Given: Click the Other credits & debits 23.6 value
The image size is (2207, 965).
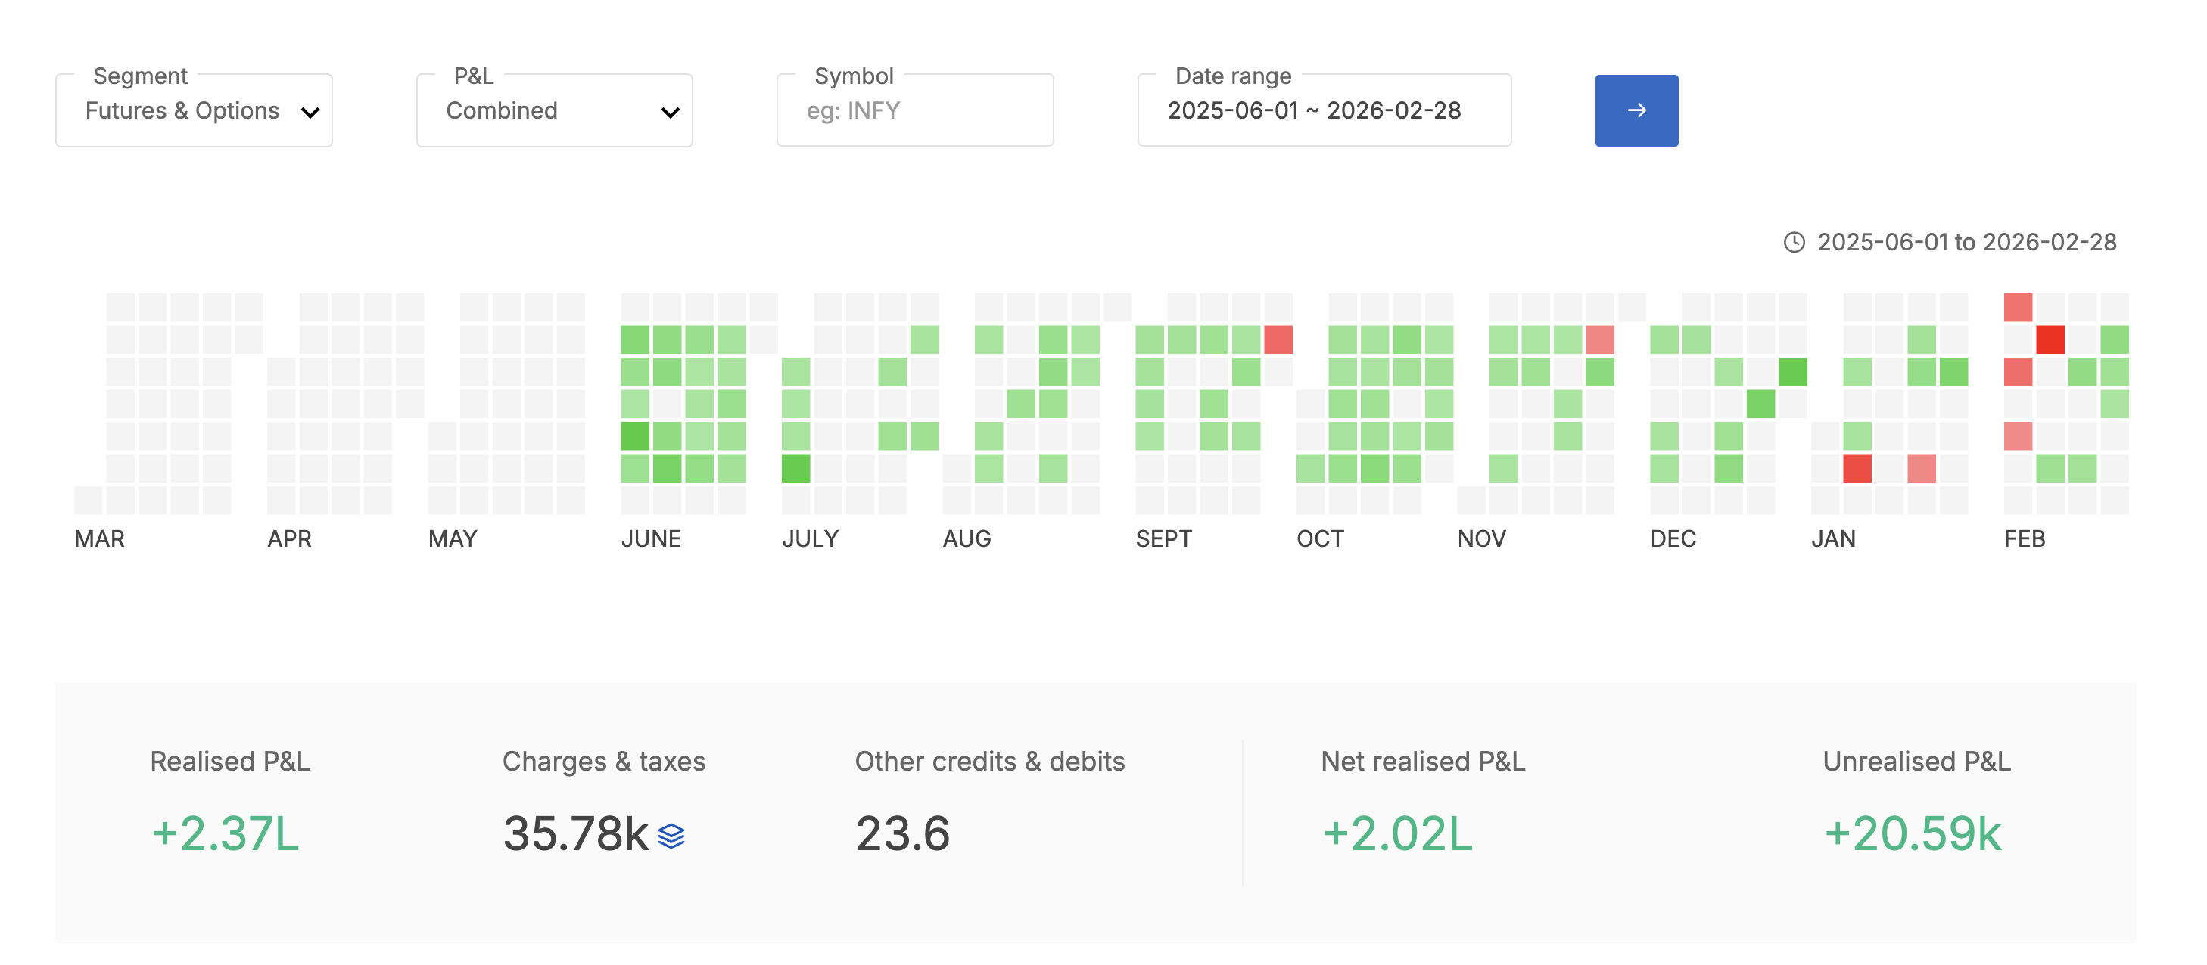Looking at the screenshot, I should tap(902, 833).
